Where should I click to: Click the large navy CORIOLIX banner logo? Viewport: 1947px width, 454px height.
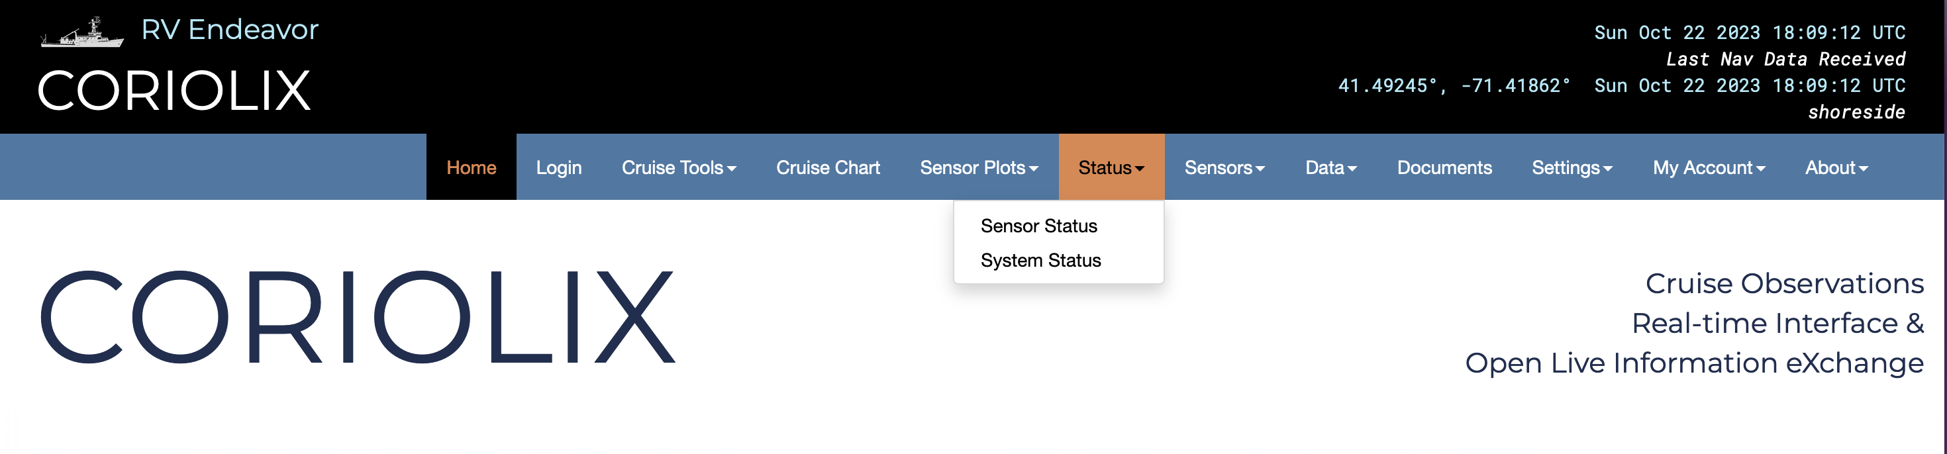point(357,316)
